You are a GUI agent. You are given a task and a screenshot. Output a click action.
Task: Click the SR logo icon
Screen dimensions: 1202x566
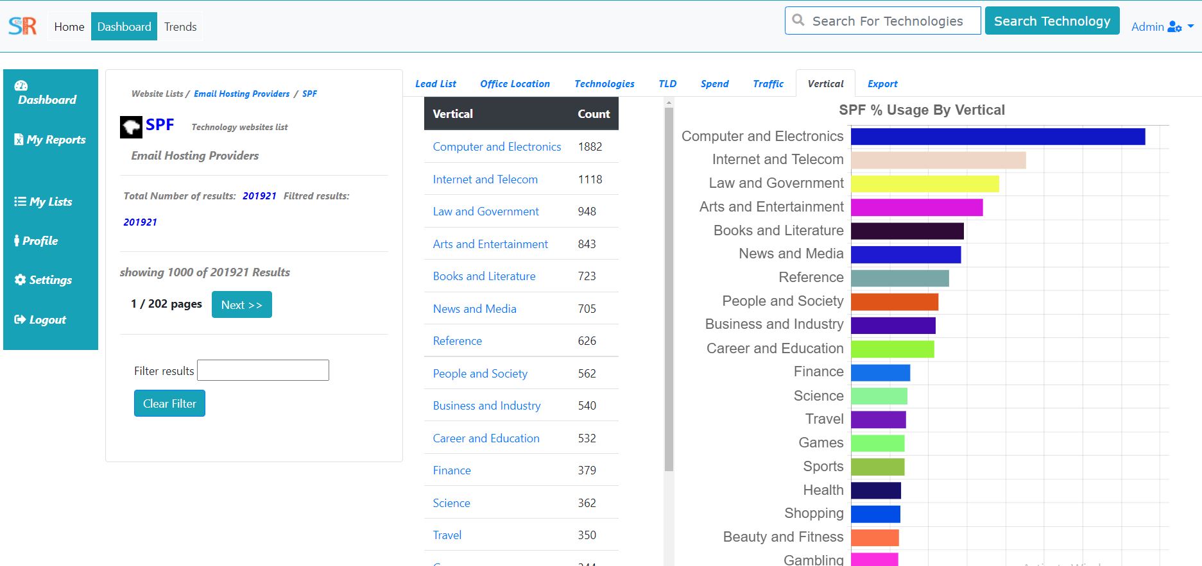22,26
